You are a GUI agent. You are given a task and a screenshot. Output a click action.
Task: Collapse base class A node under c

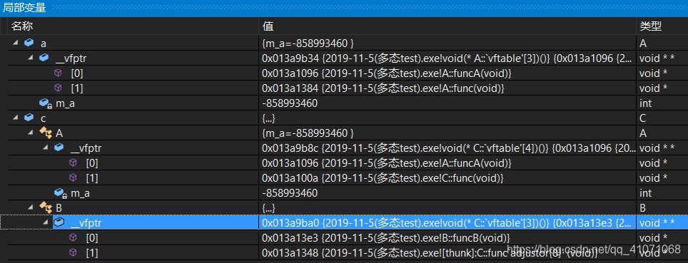pos(31,133)
